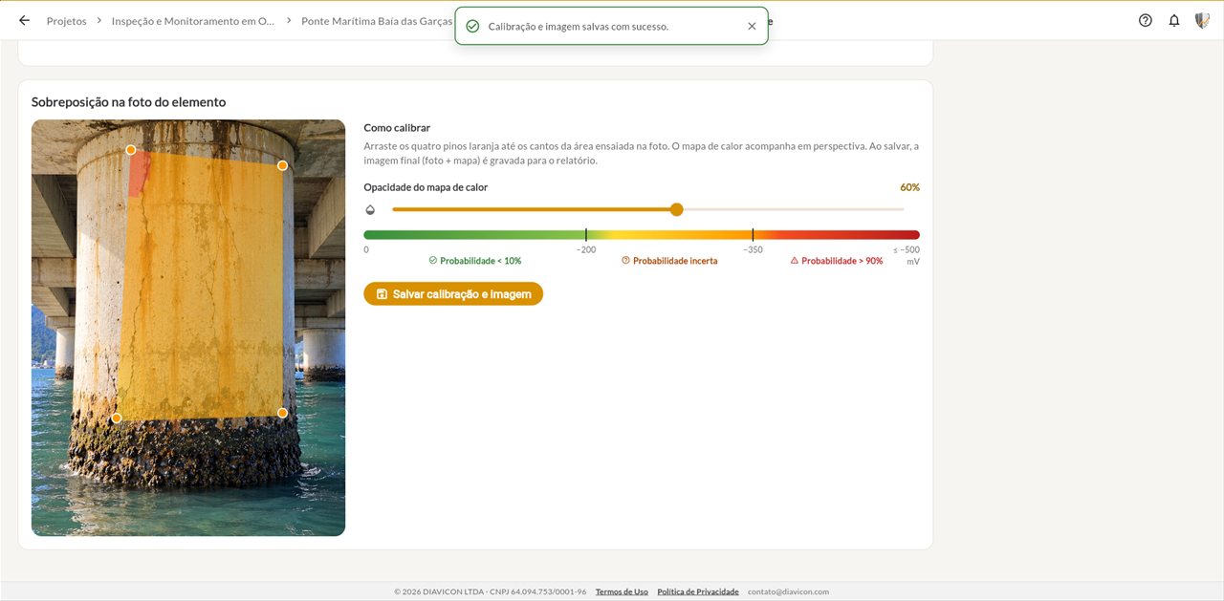The height and width of the screenshot is (601, 1224).
Task: Select the bottom-left orange calibration pin
Action: (x=117, y=419)
